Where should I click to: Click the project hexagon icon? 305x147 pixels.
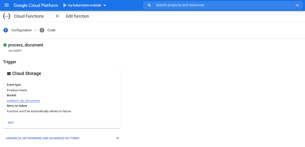point(65,5)
